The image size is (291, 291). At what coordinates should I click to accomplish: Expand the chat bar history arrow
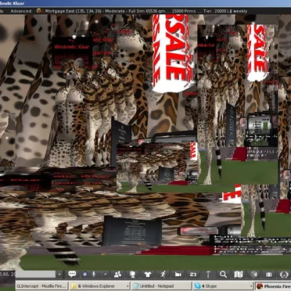(59, 275)
